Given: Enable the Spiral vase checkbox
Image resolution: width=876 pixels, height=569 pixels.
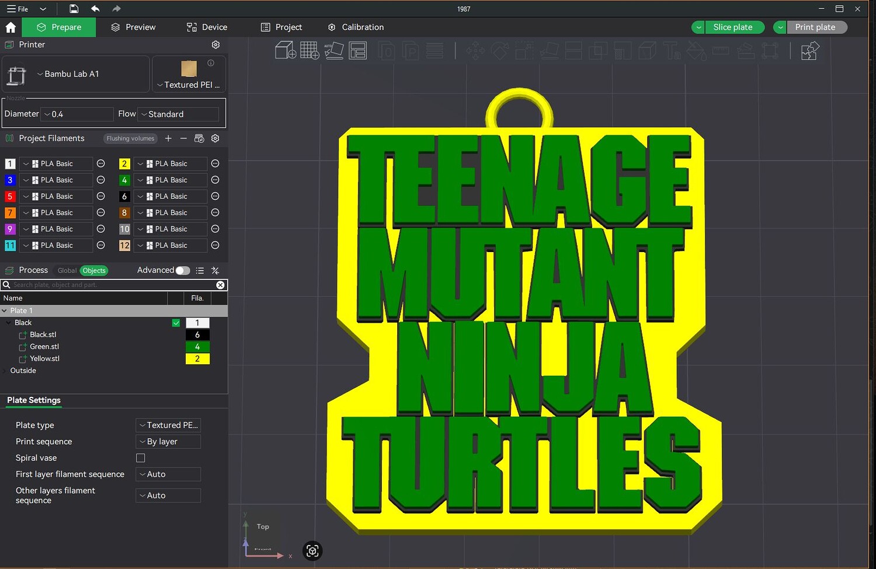Looking at the screenshot, I should pos(141,458).
